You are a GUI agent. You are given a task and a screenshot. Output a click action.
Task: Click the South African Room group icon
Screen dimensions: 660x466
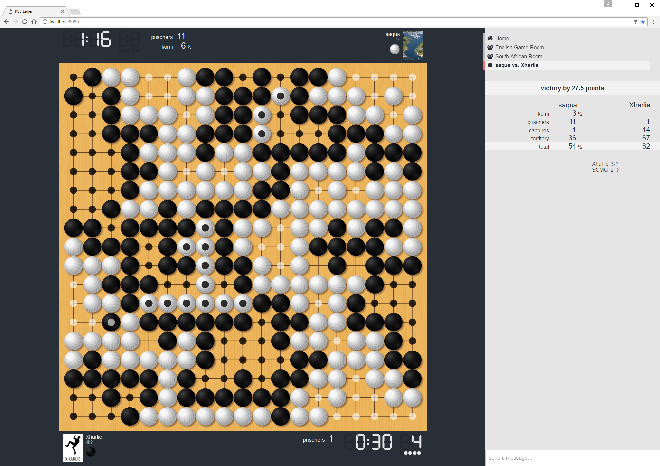click(x=490, y=56)
